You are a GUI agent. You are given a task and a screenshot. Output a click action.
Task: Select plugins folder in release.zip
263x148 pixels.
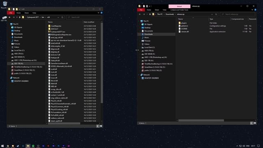(x=182, y=23)
